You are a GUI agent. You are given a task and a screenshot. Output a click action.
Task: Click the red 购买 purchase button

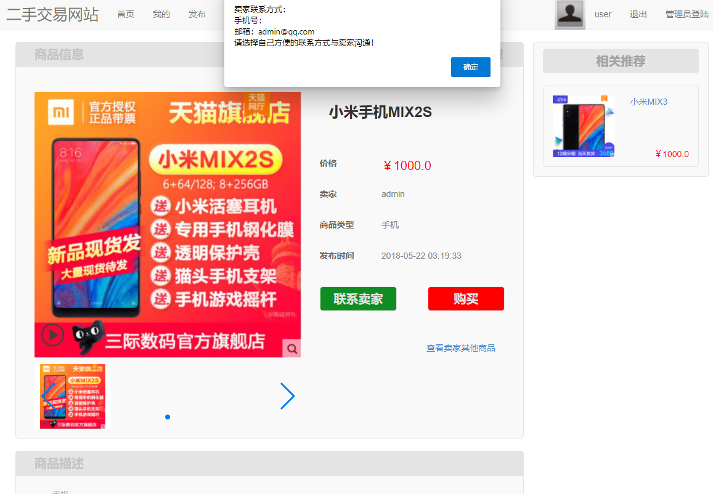pos(466,298)
